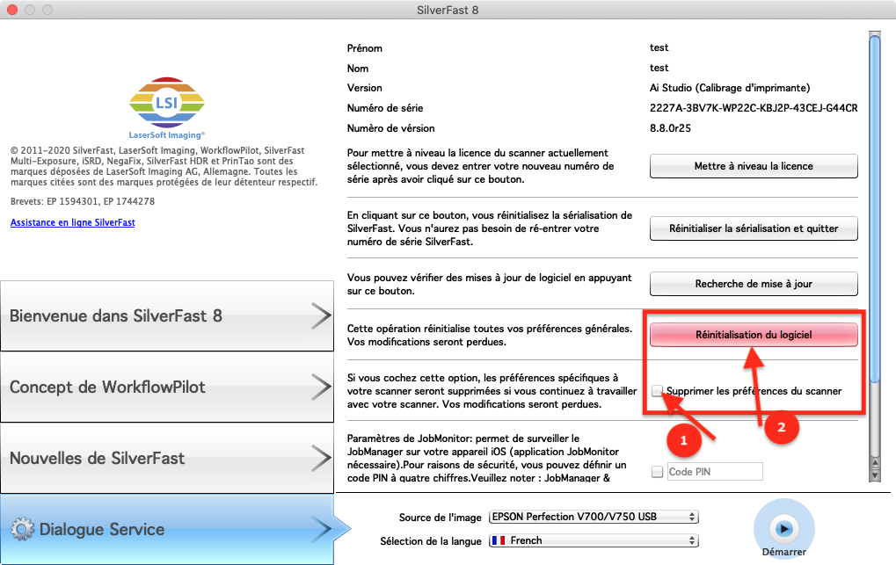Click the Brevets: EP 1594301, EP 1744278 text
This screenshot has height=565, width=896.
click(83, 202)
